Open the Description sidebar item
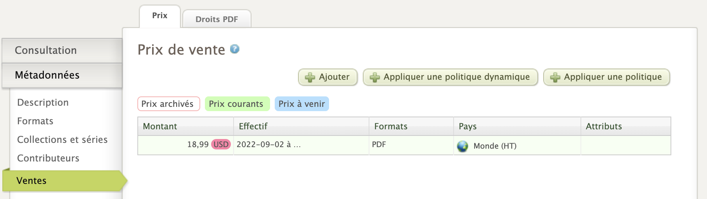The height and width of the screenshot is (199, 707). tap(43, 103)
